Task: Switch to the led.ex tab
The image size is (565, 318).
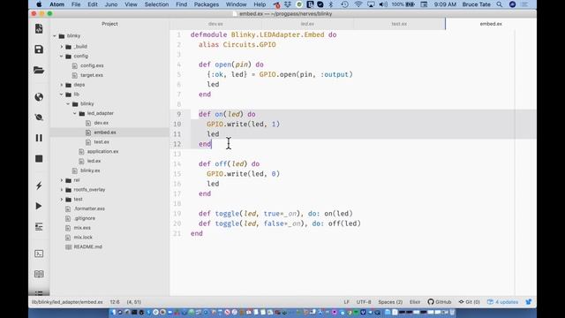Action: (x=307, y=24)
